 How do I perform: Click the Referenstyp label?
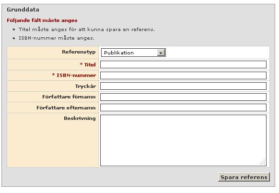pos(79,52)
